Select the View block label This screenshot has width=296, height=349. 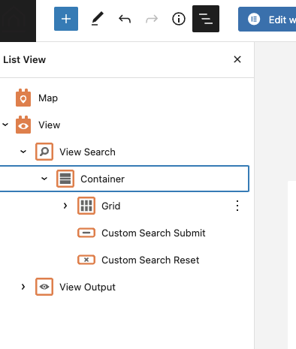pos(50,125)
